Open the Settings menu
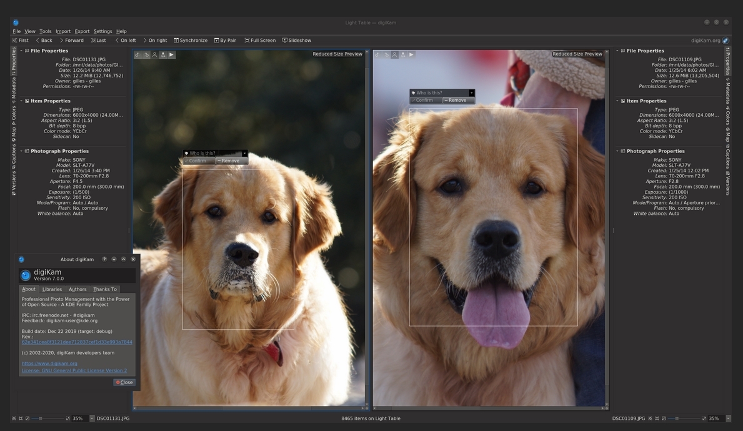 click(102, 31)
